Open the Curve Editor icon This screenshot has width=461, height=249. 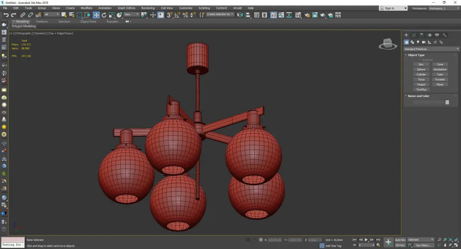click(281, 15)
